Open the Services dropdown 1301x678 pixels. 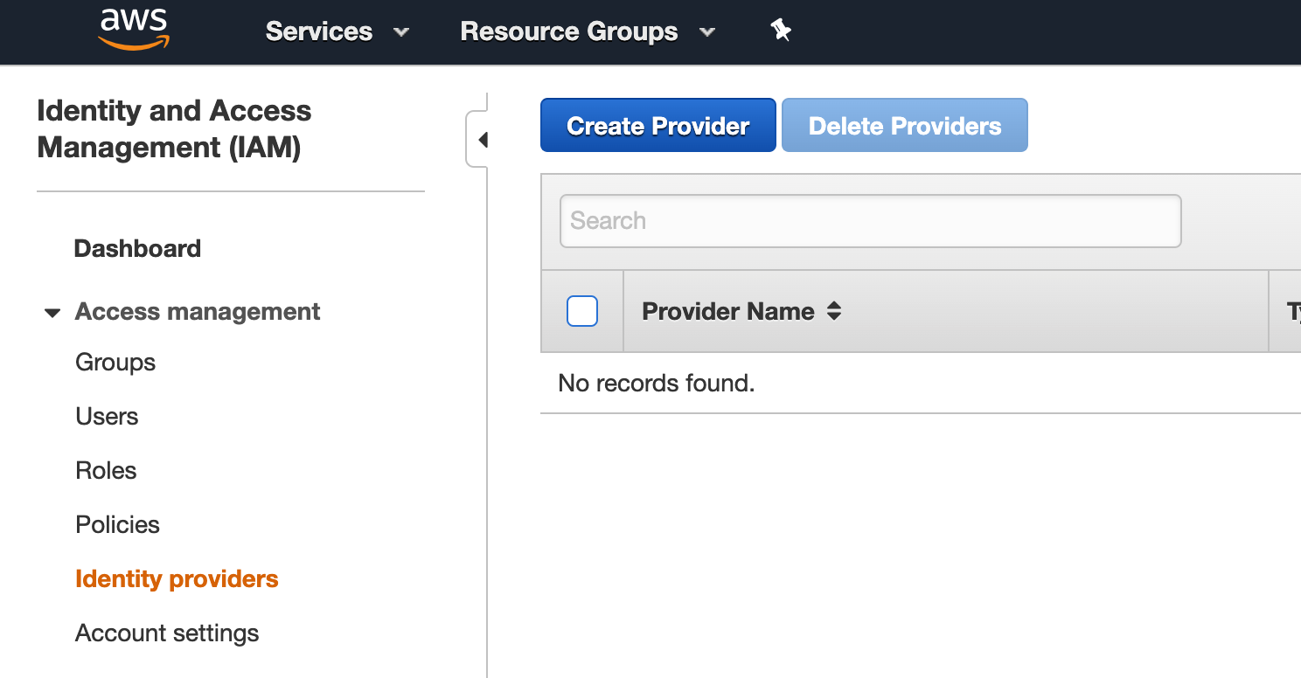pyautogui.click(x=337, y=31)
